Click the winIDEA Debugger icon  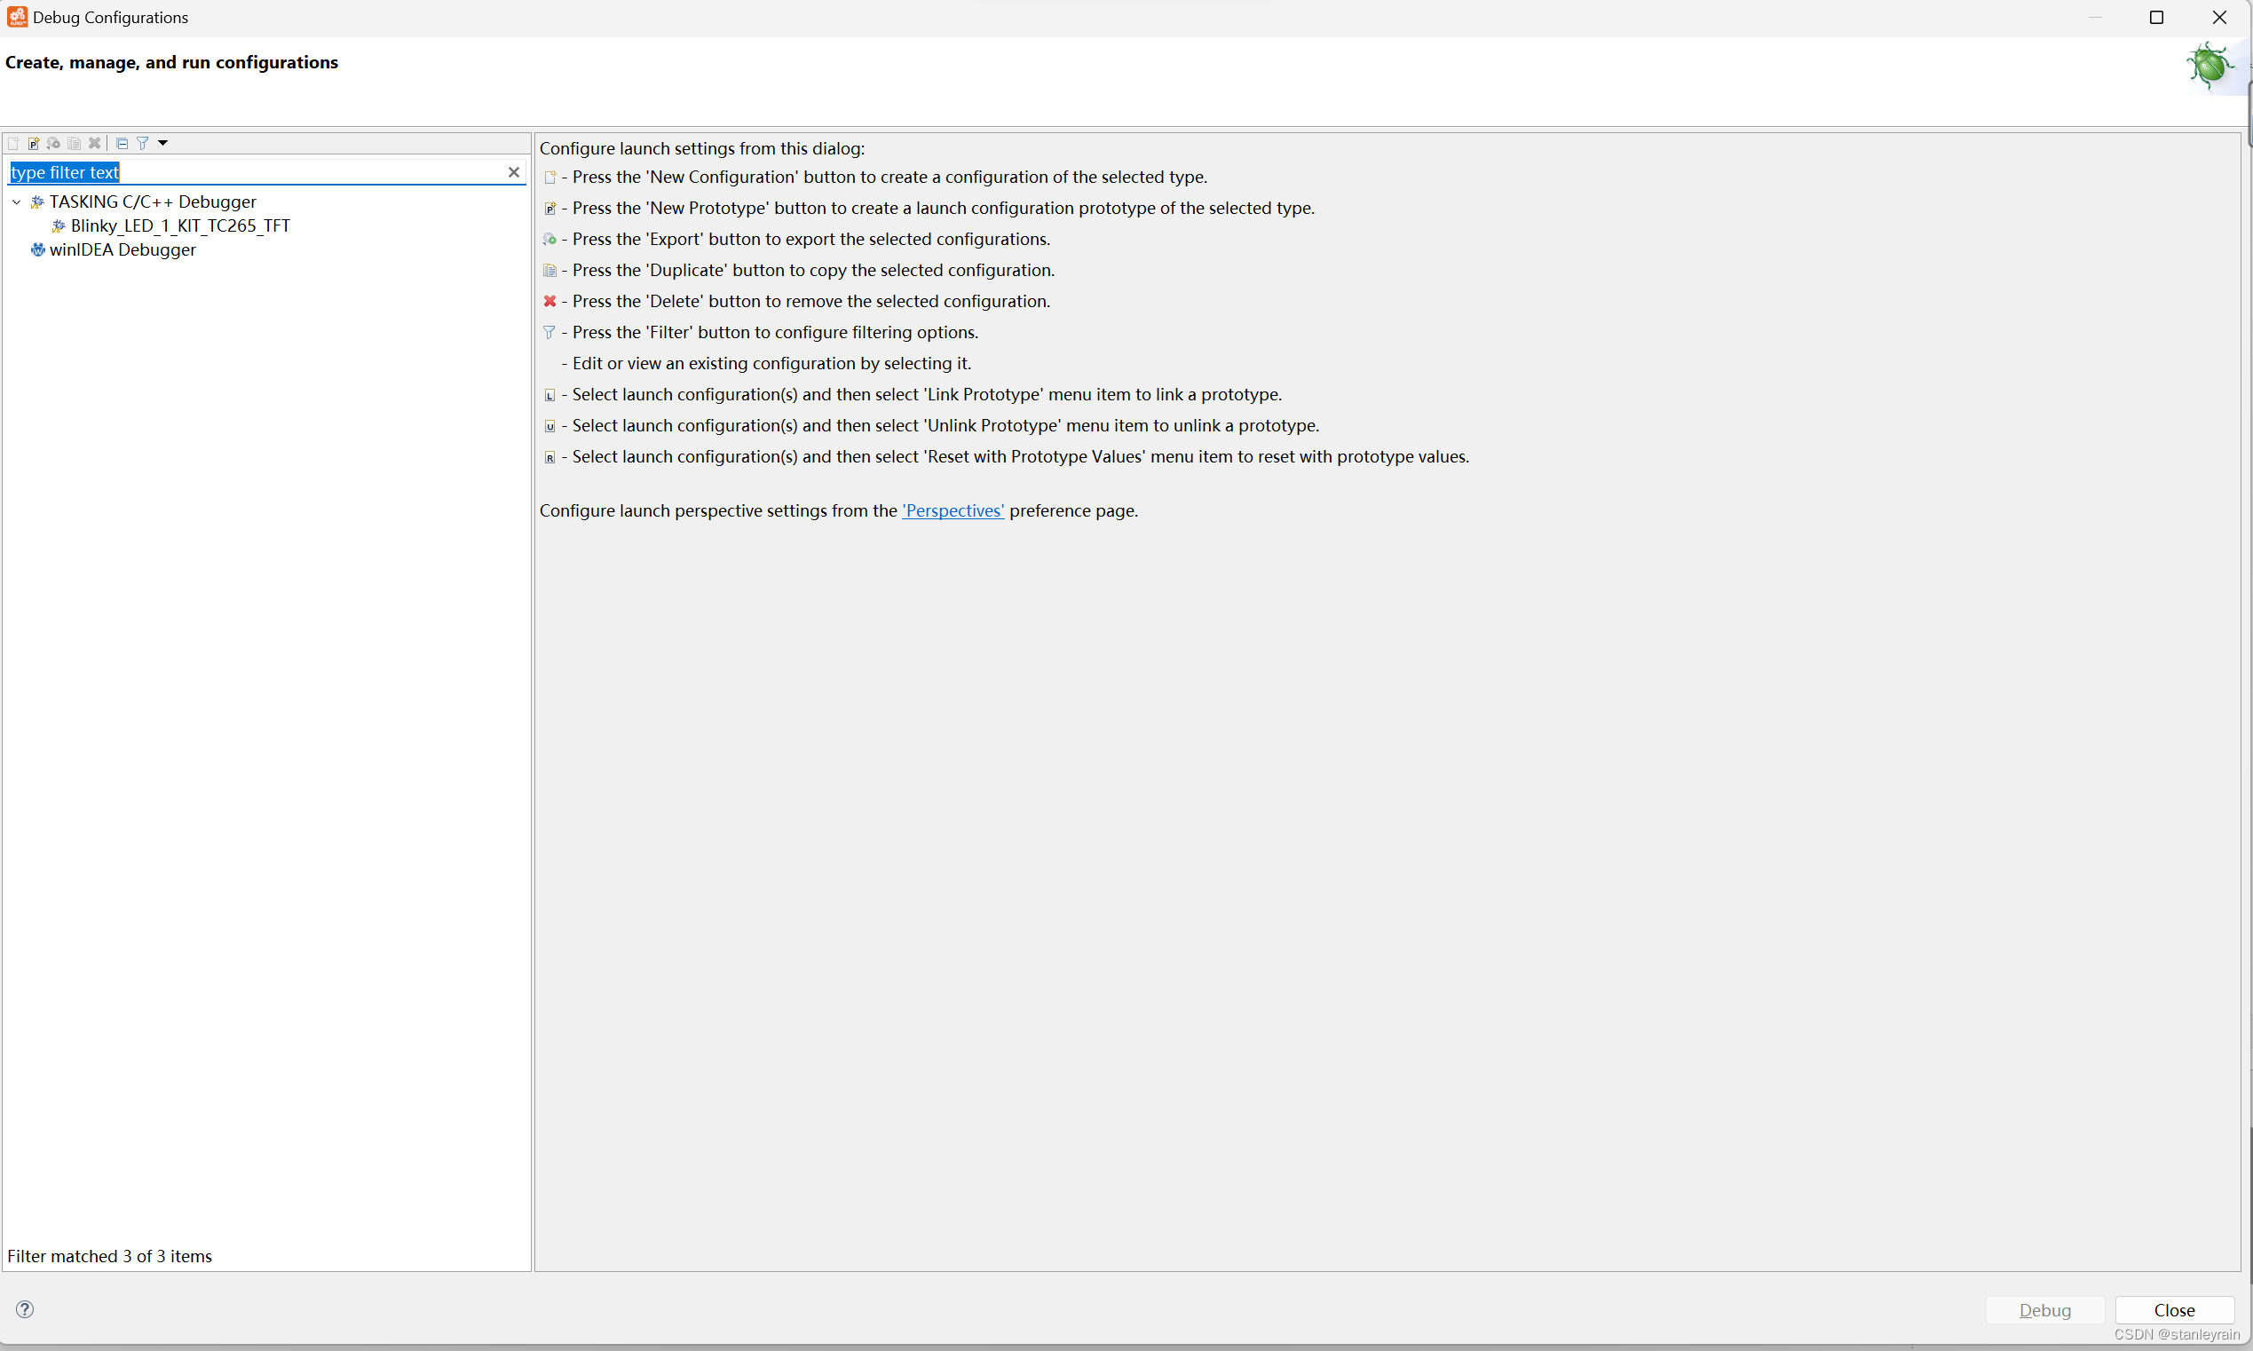tap(37, 249)
